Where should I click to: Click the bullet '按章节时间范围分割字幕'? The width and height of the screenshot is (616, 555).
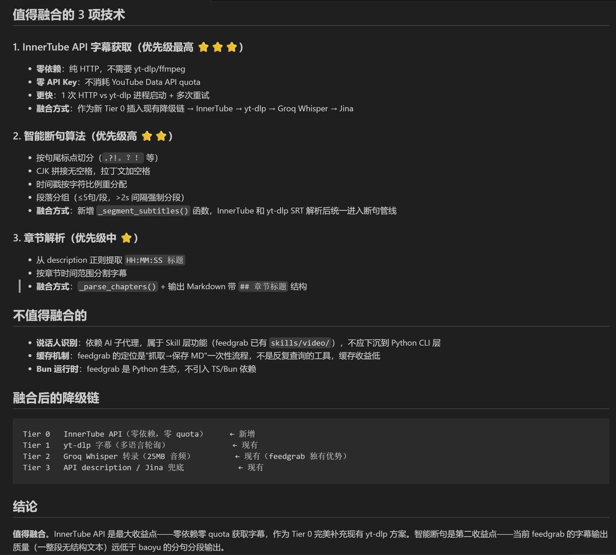[x=81, y=273]
